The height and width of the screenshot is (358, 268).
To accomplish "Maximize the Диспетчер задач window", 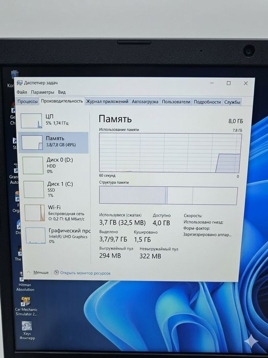I will coord(229,83).
